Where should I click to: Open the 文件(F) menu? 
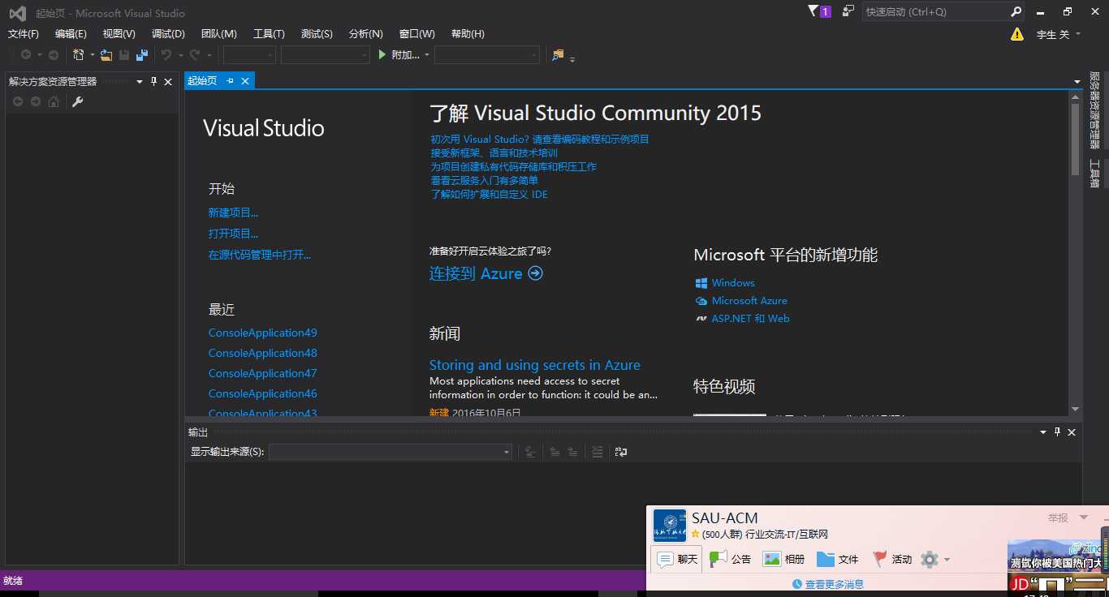tap(24, 33)
